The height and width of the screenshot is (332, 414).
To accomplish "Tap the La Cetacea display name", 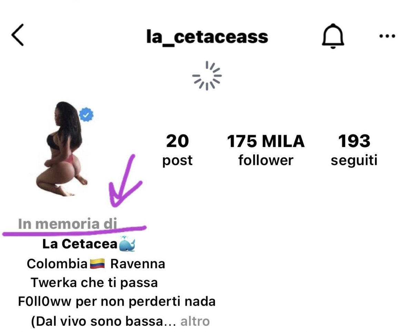I will tap(80, 244).
